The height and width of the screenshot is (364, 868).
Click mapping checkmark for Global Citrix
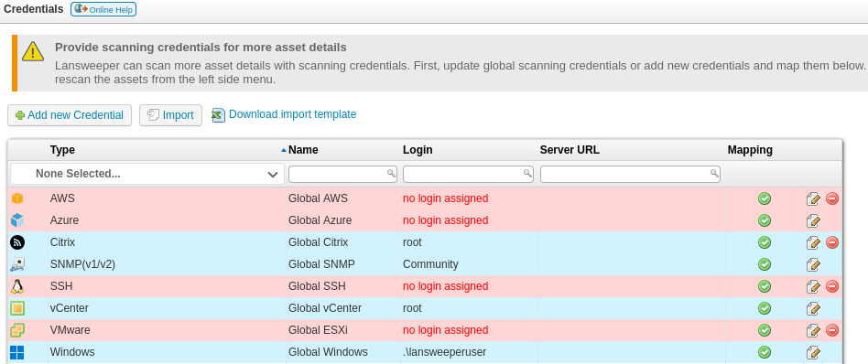(x=765, y=242)
